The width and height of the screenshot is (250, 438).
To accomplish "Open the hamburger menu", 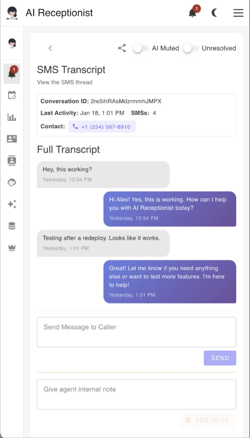I will point(238,13).
